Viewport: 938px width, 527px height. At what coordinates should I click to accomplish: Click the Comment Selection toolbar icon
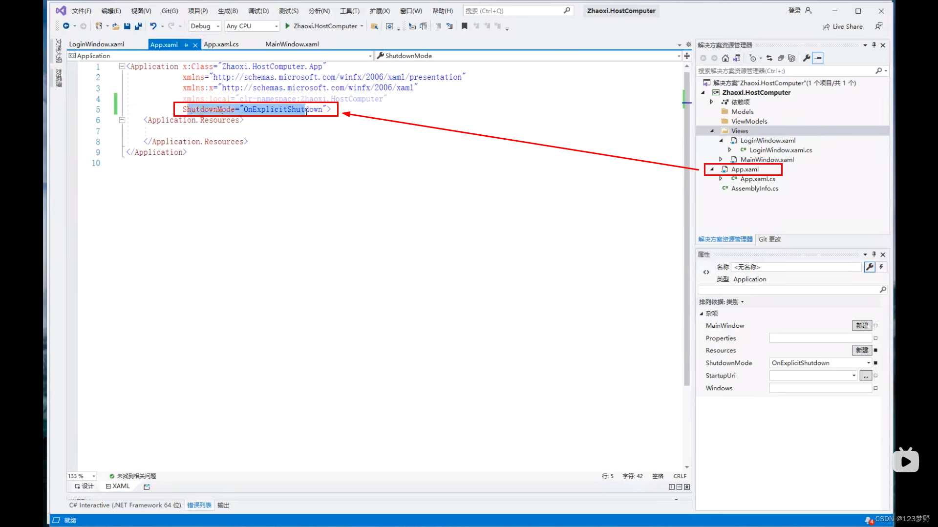(438, 26)
